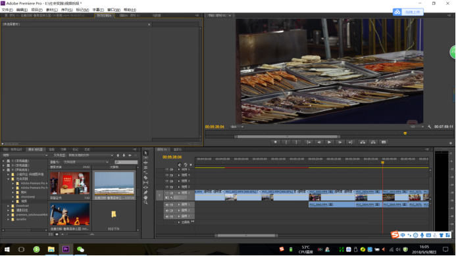Viewport: 456px width, 256px height.
Task: Hide video track 3 eye
Action: (167, 181)
